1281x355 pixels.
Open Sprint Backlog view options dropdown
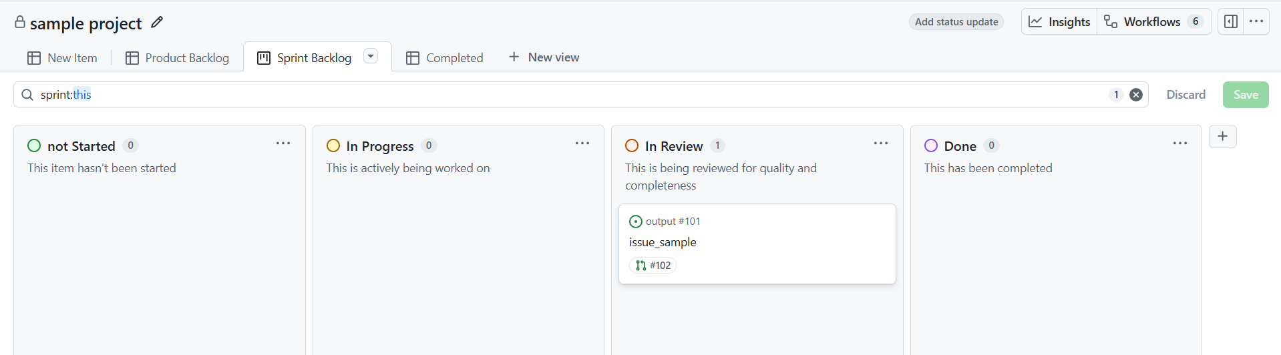pyautogui.click(x=371, y=56)
